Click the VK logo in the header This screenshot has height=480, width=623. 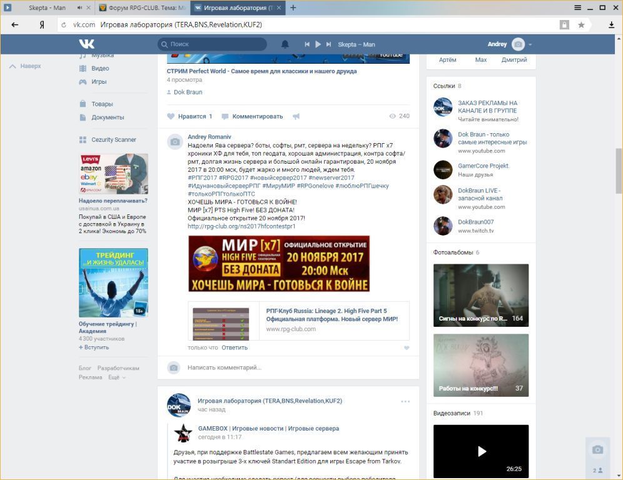[86, 44]
